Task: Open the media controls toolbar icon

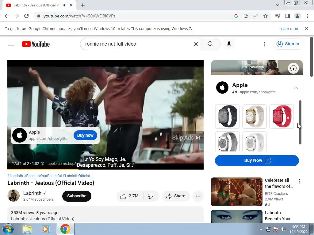Action: point(278,16)
